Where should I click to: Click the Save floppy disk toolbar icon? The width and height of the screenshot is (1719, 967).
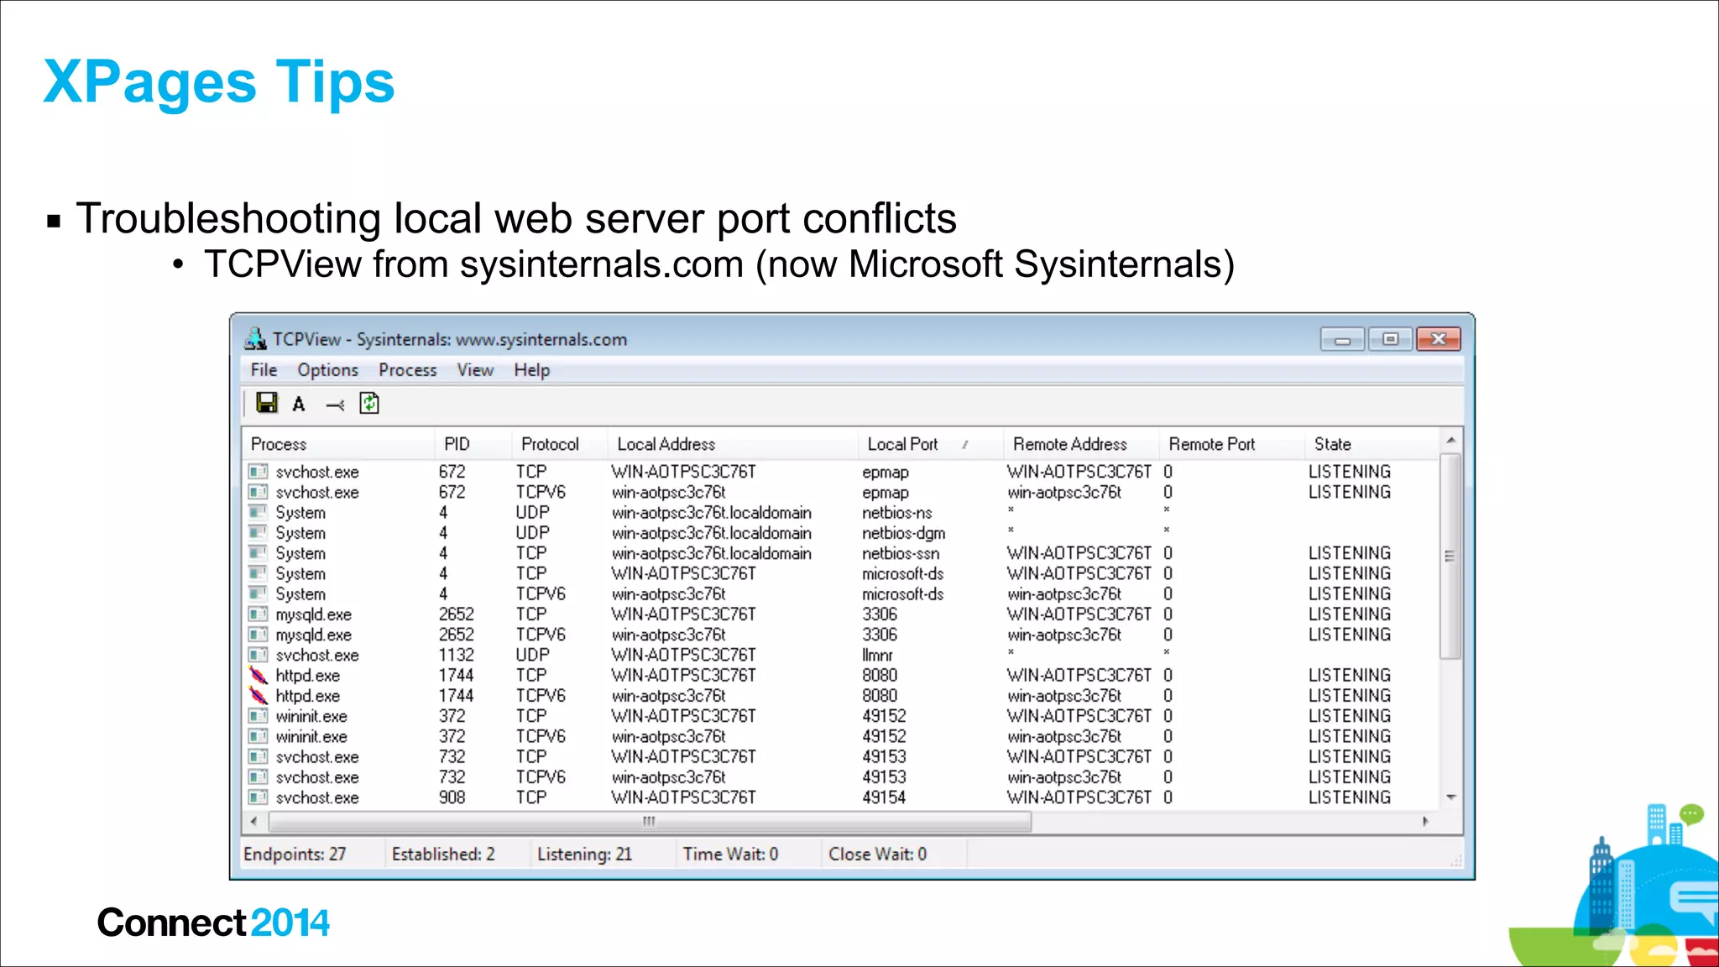pyautogui.click(x=267, y=404)
